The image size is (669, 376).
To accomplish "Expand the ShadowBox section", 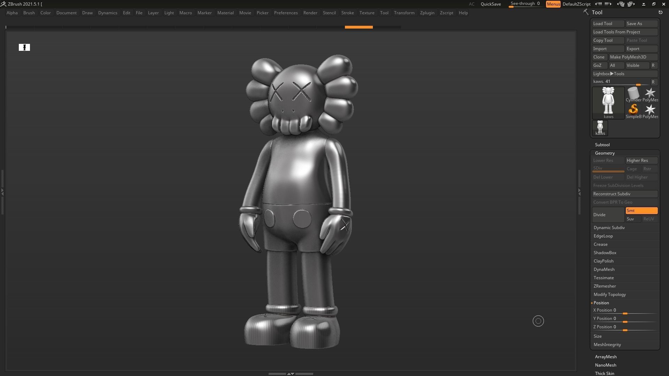I will 605,253.
